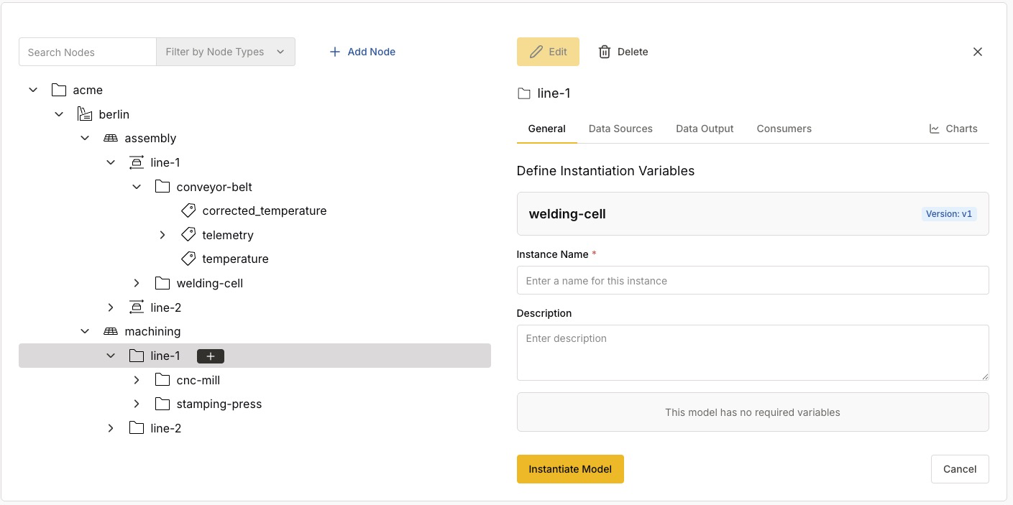
Task: Click the welding-cell model title
Action: click(x=567, y=214)
